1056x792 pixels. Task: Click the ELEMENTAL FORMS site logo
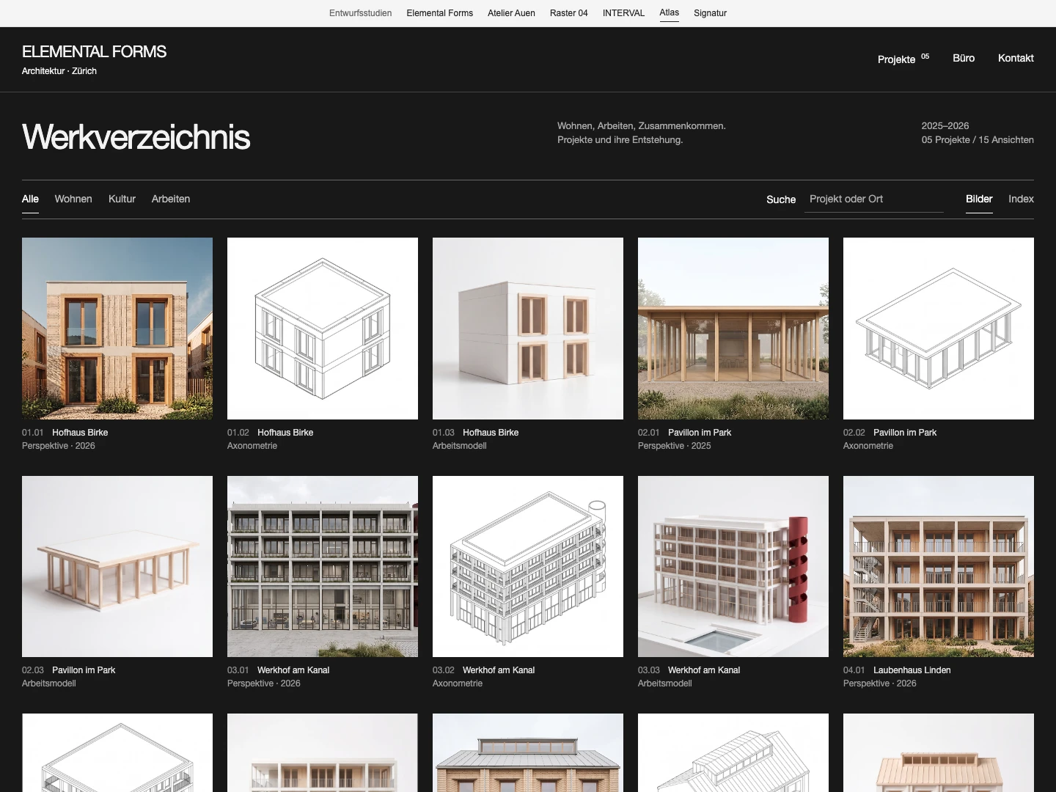(x=94, y=52)
